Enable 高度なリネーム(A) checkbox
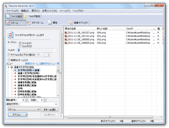The width and height of the screenshot is (169, 128). (x=9, y=60)
